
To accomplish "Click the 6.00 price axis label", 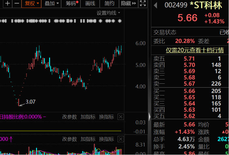I will [x=140, y=43].
